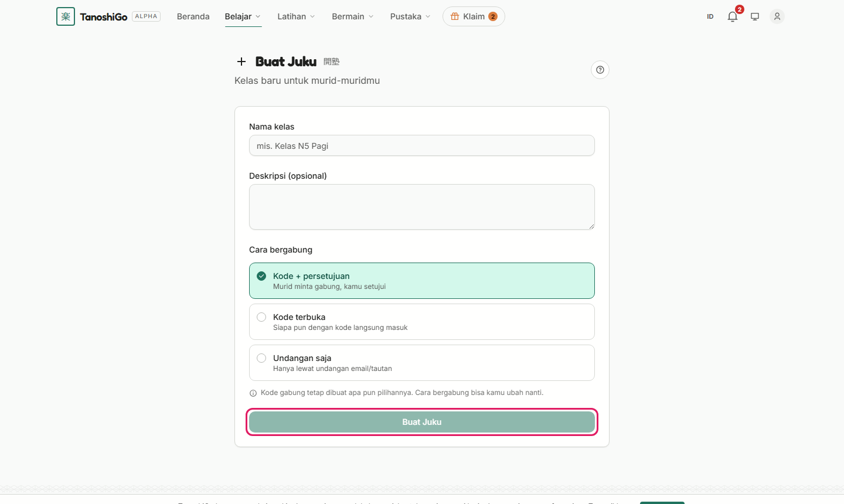
Task: Click the info icon near join code note
Action: (x=253, y=393)
